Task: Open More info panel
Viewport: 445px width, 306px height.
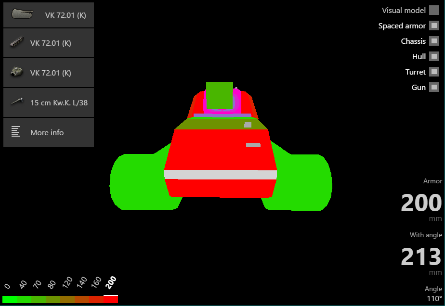Action: pos(49,132)
